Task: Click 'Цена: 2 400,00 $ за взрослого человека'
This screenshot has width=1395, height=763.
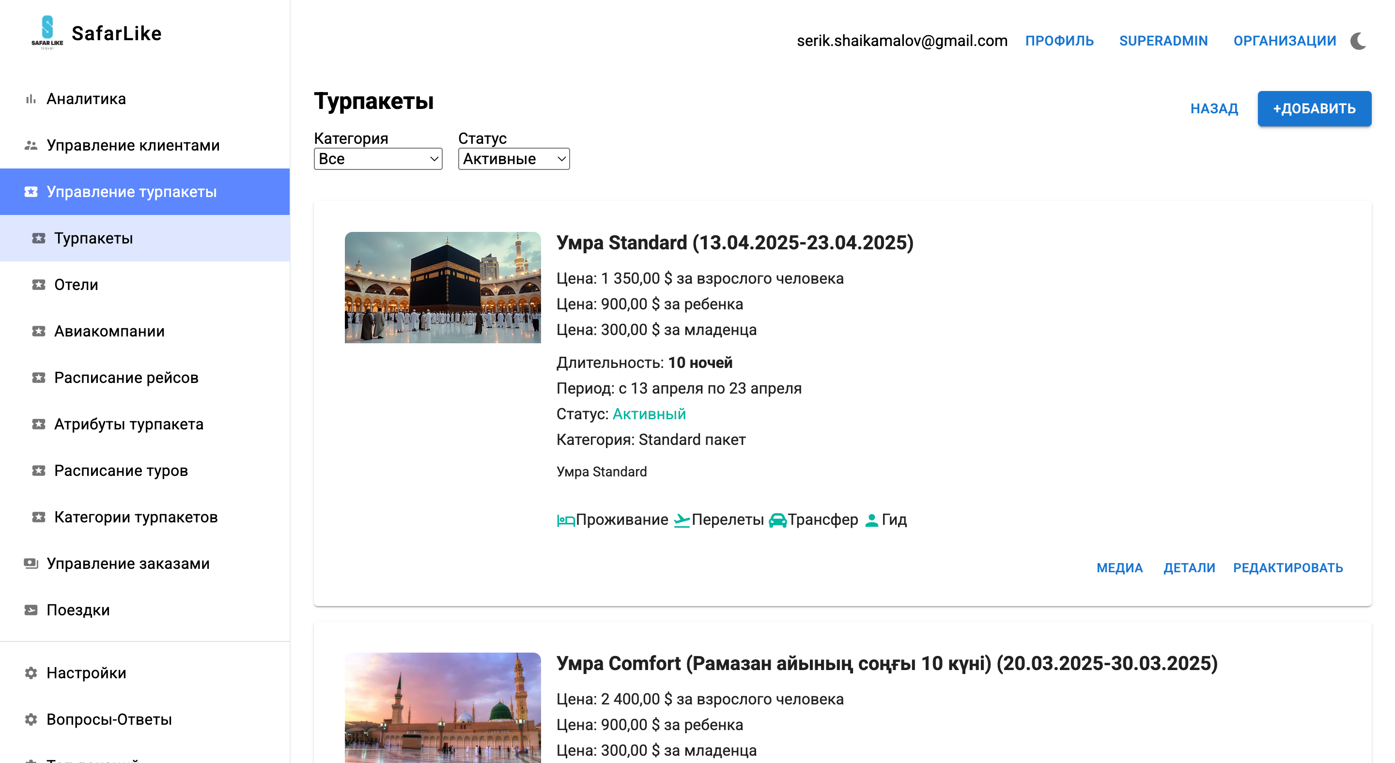Action: tap(699, 699)
